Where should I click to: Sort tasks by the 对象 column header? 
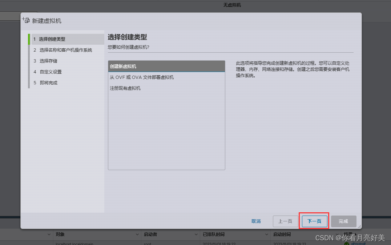[x=60, y=234]
